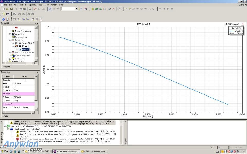The height and width of the screenshot is (154, 247).
Task: Click the Help question mark icon
Action: click(x=4, y=14)
